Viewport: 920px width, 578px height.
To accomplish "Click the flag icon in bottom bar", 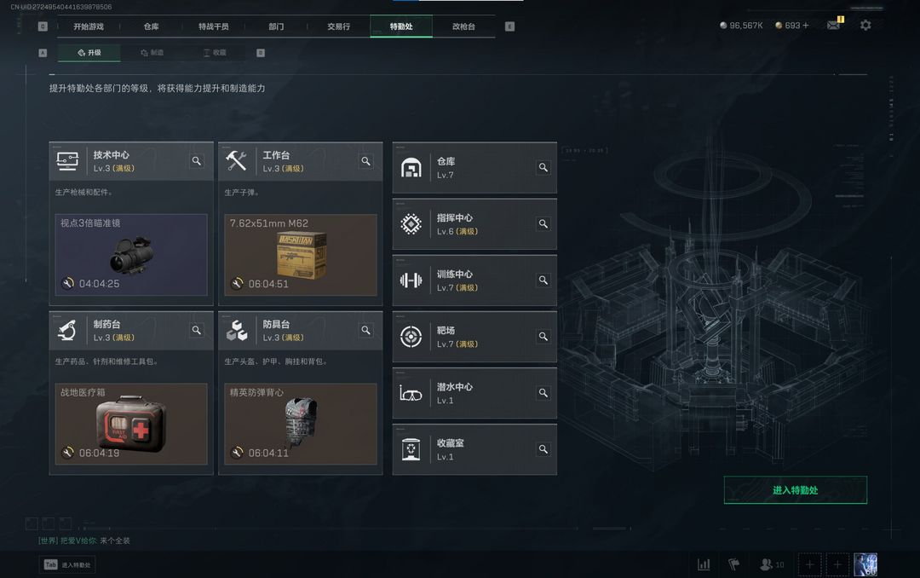I will pos(733,564).
